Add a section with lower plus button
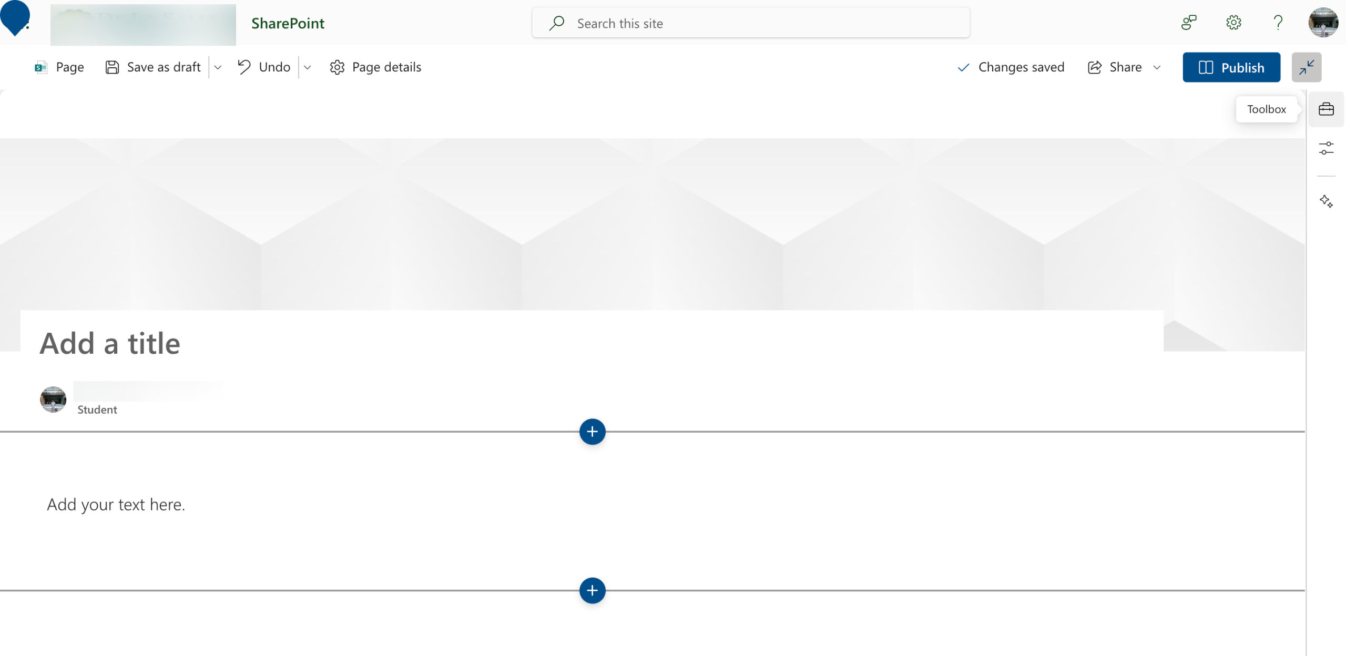 coord(592,590)
